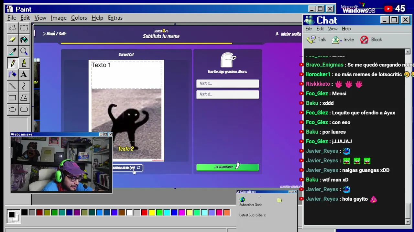
Task: Open the Extras menu
Action: click(115, 18)
